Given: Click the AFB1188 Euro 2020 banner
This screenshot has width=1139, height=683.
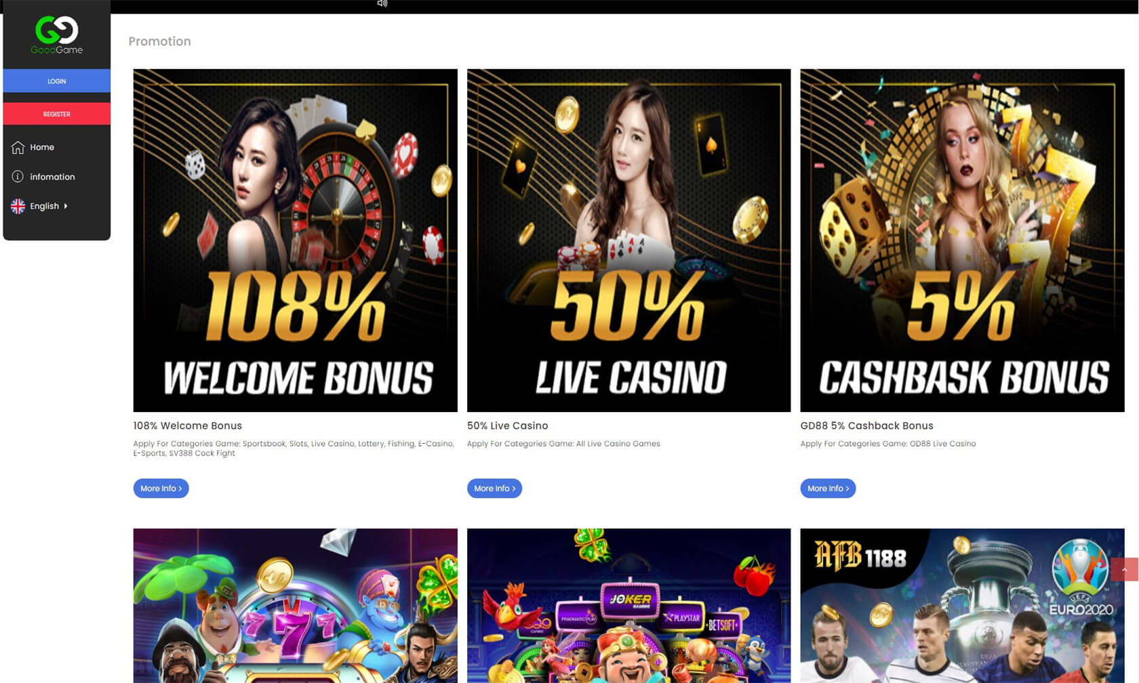Looking at the screenshot, I should [x=962, y=606].
